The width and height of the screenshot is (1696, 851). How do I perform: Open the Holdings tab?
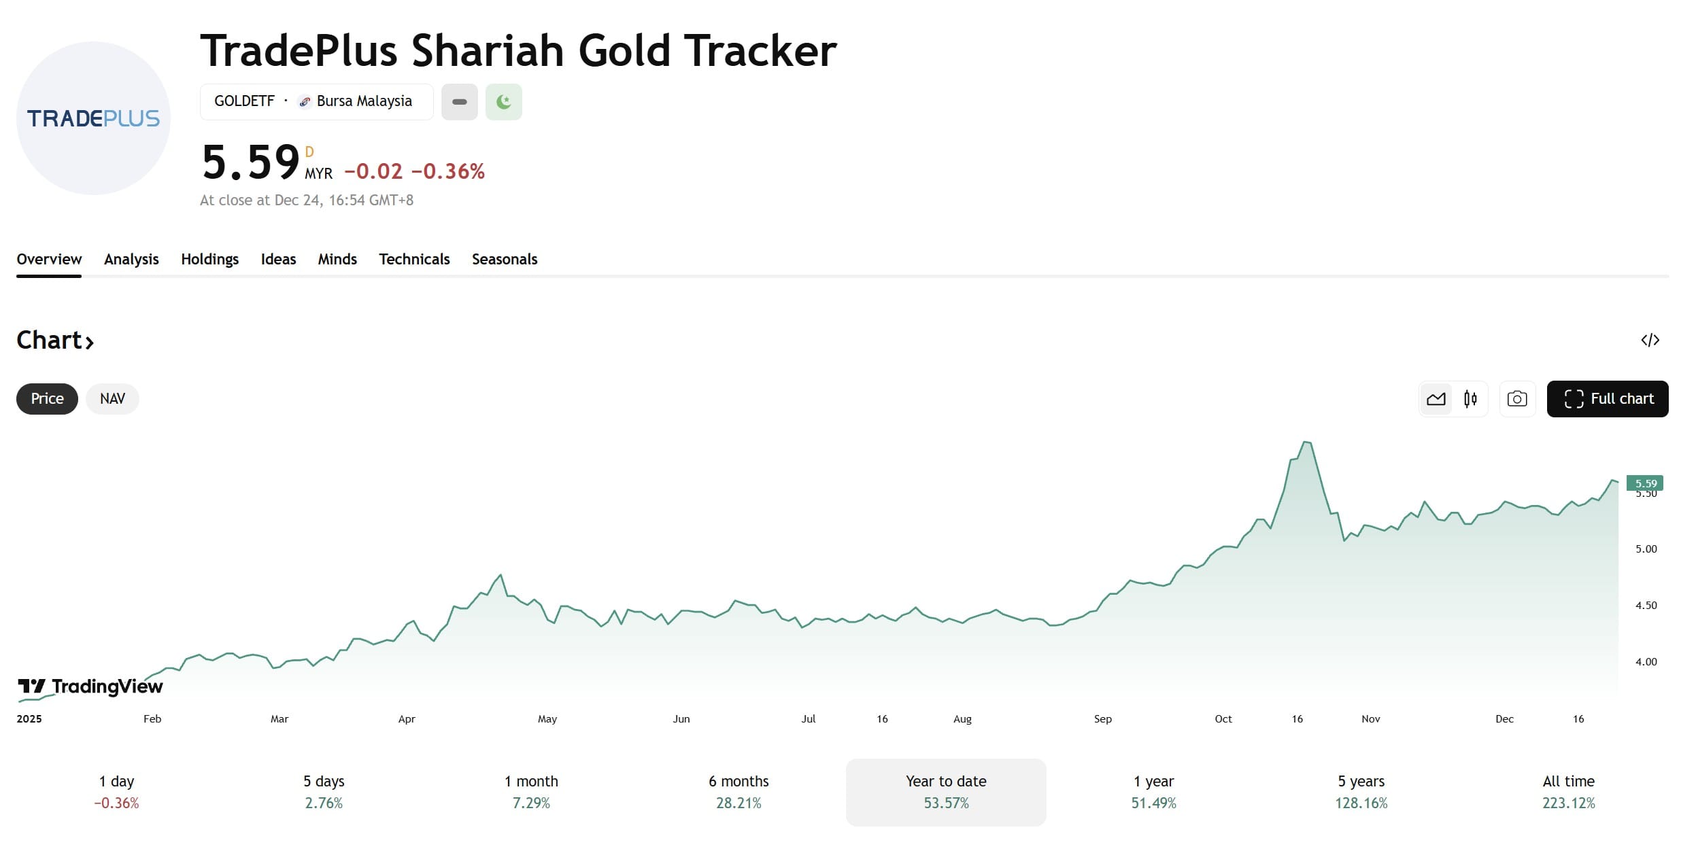[x=209, y=259]
